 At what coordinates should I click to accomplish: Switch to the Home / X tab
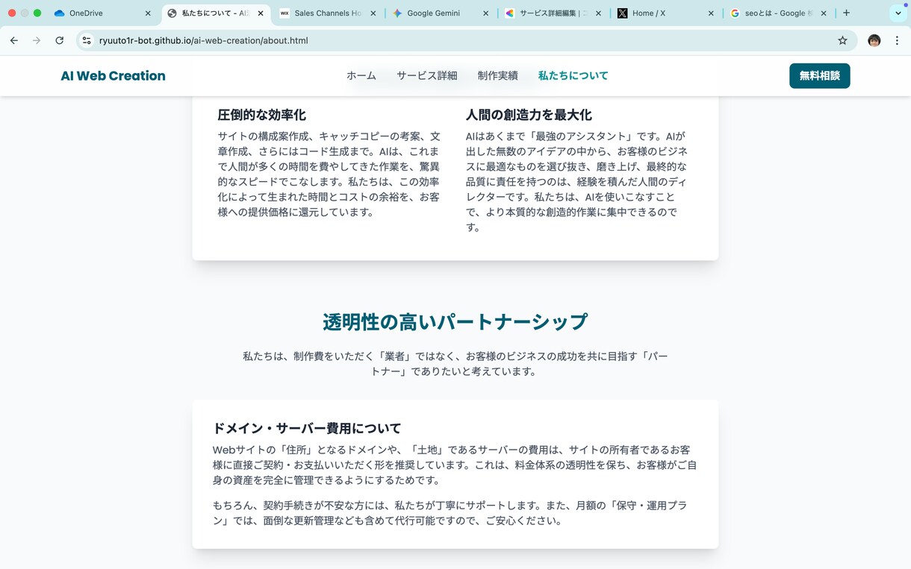point(667,13)
